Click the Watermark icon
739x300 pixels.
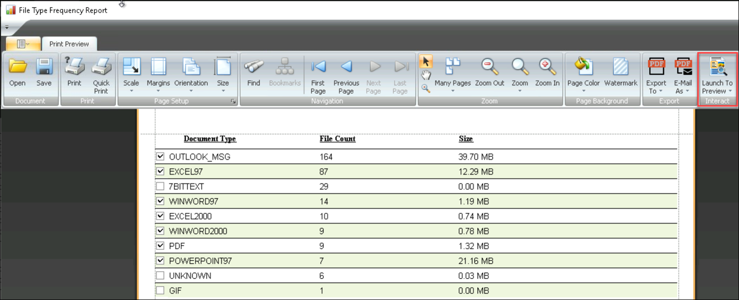[621, 66]
